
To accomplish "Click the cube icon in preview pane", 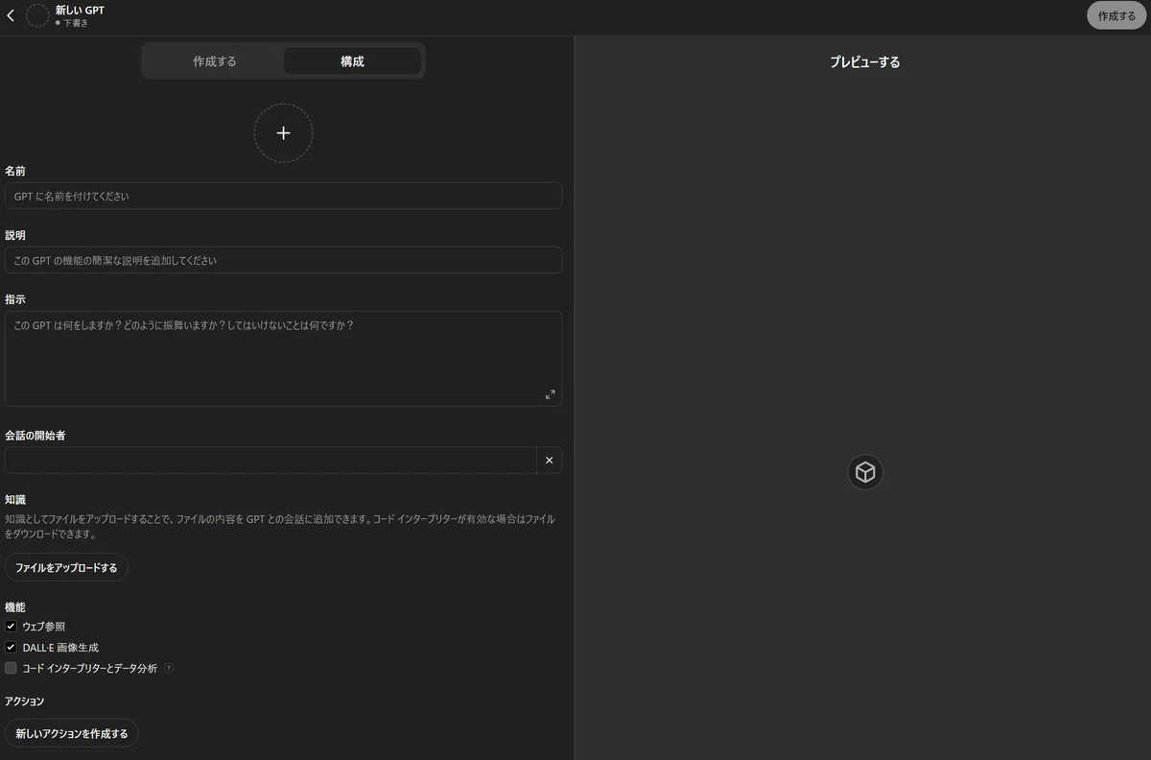I will tap(865, 472).
